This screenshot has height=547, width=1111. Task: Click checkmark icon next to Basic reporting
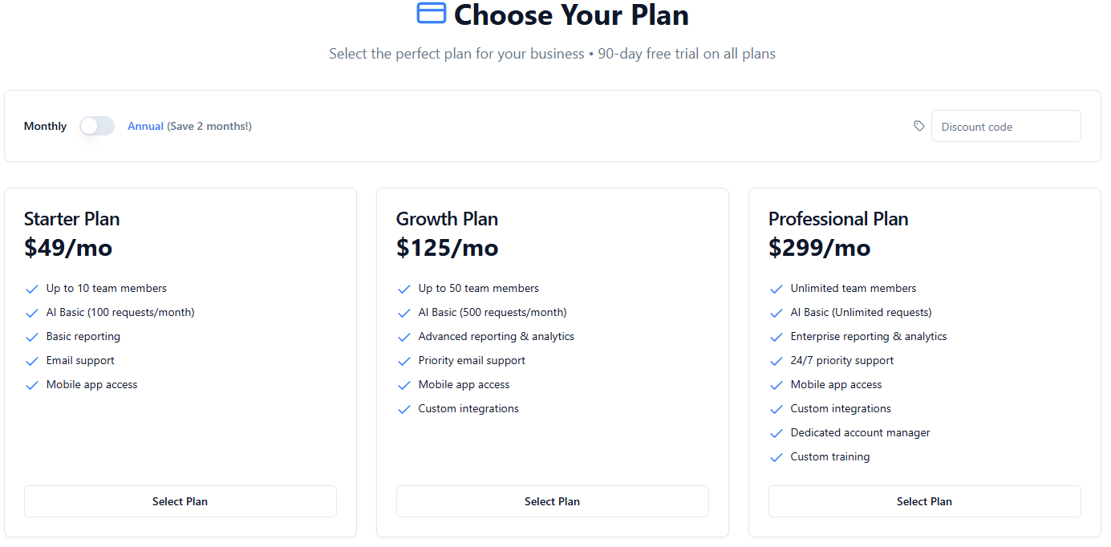pyautogui.click(x=32, y=337)
